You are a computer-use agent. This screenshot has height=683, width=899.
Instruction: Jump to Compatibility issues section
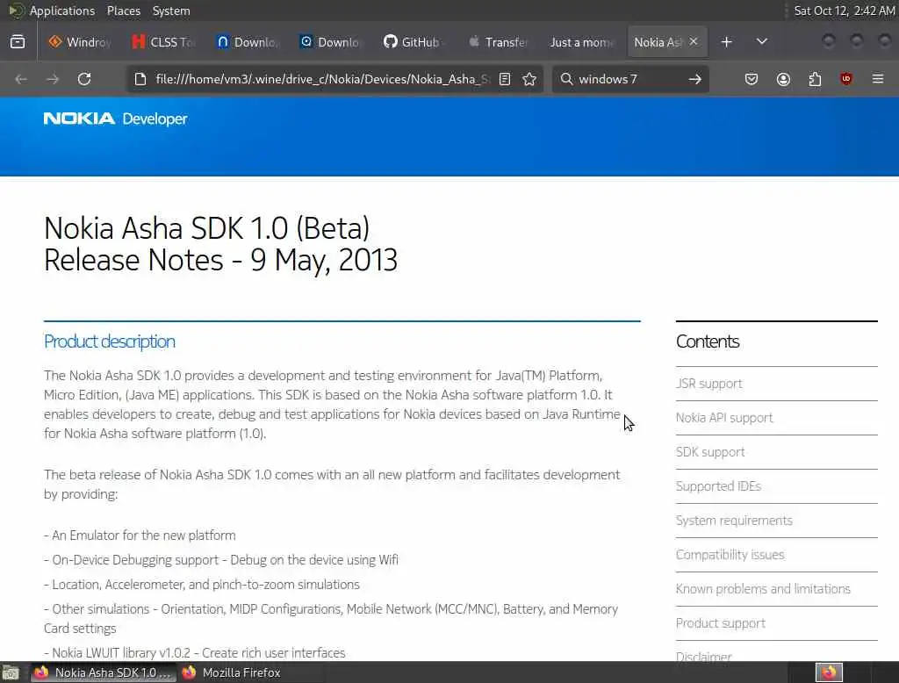pyautogui.click(x=730, y=555)
